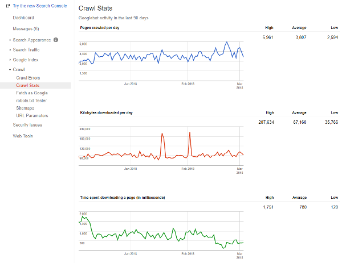Click the red Kilobytes downloaded per day chart
Screen dimensions: 342x263
click(161, 145)
